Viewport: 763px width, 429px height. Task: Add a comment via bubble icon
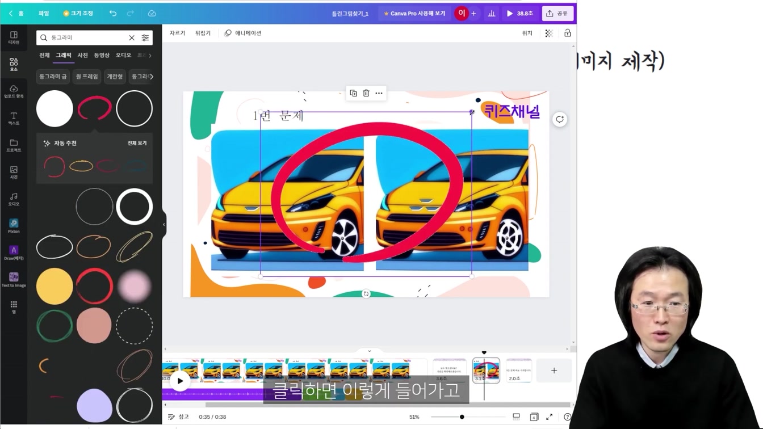(560, 119)
